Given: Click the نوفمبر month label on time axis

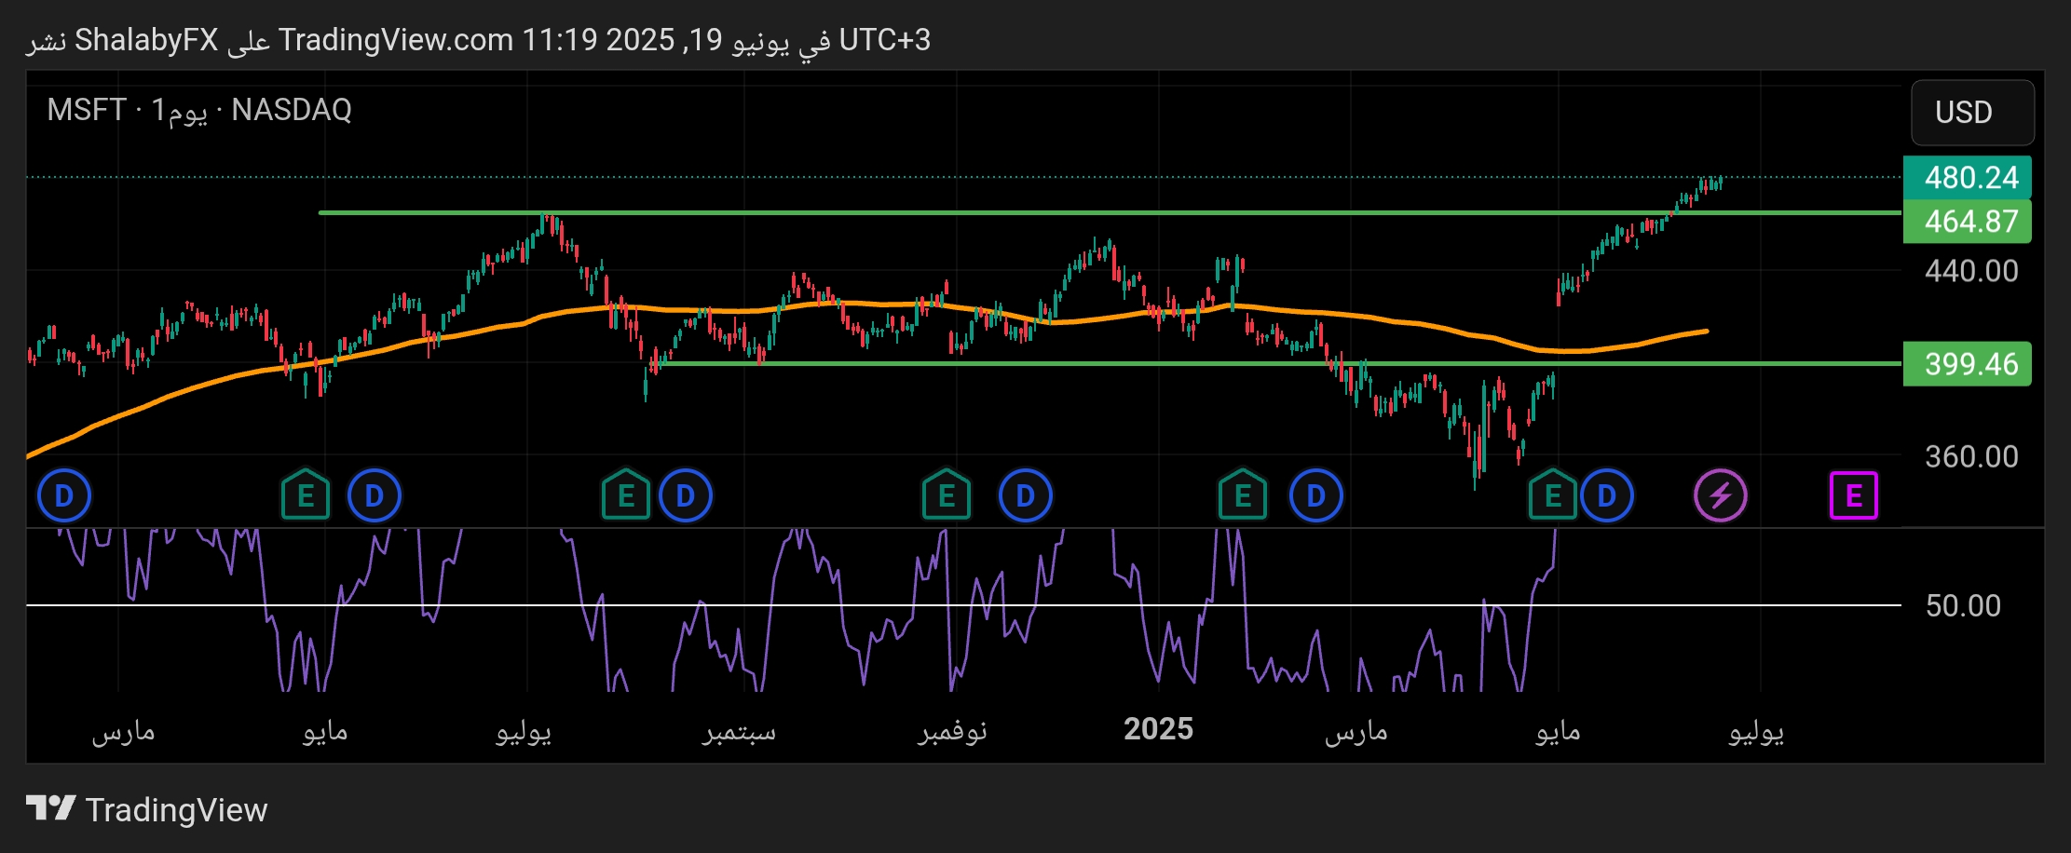Looking at the screenshot, I should tap(952, 731).
